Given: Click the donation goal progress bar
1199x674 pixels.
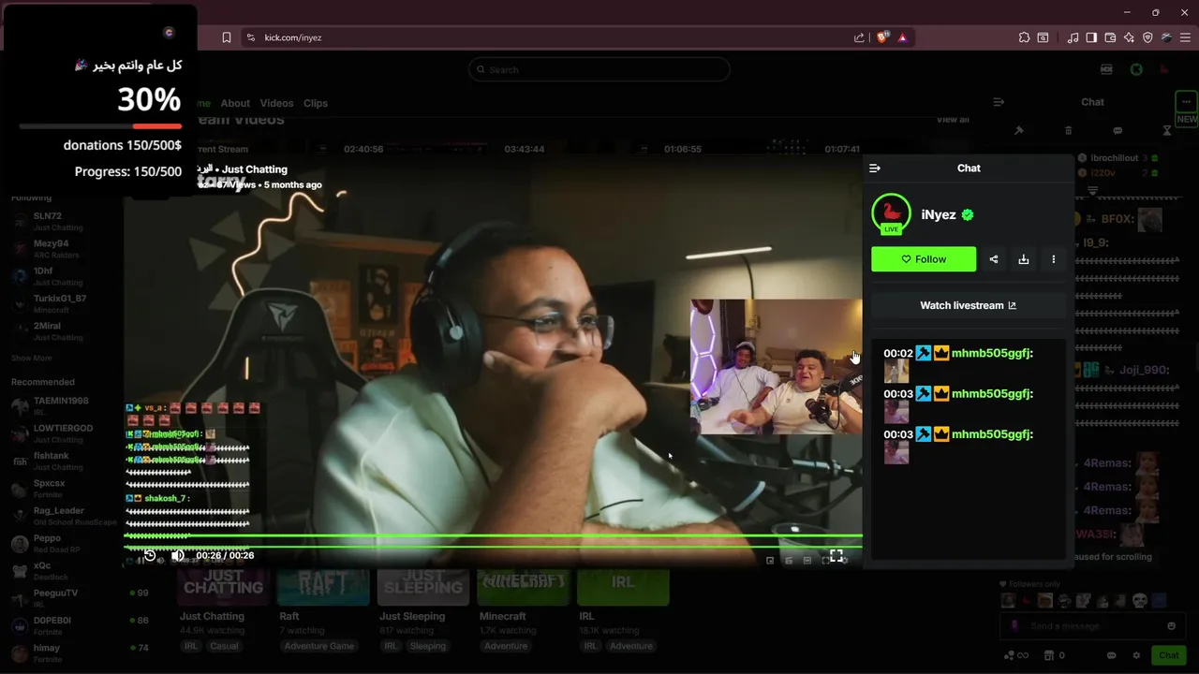Looking at the screenshot, I should [x=100, y=126].
